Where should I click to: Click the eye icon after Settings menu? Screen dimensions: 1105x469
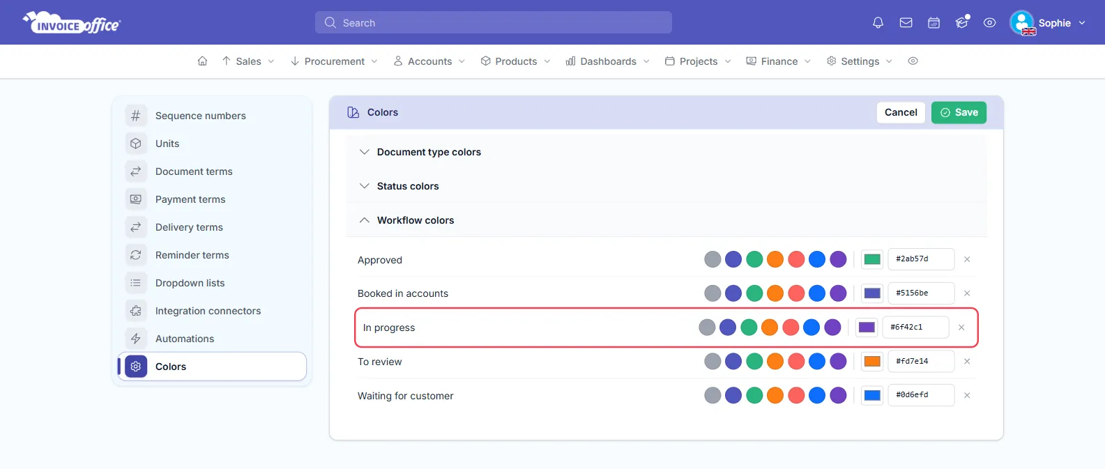pos(913,61)
